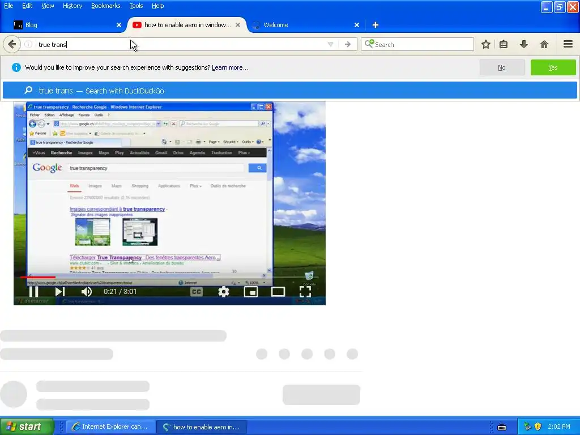Open the network connection tray icon
Image resolution: width=580 pixels, height=435 pixels.
(527, 427)
